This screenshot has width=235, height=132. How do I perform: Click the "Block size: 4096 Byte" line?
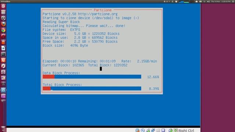pos(65,45)
